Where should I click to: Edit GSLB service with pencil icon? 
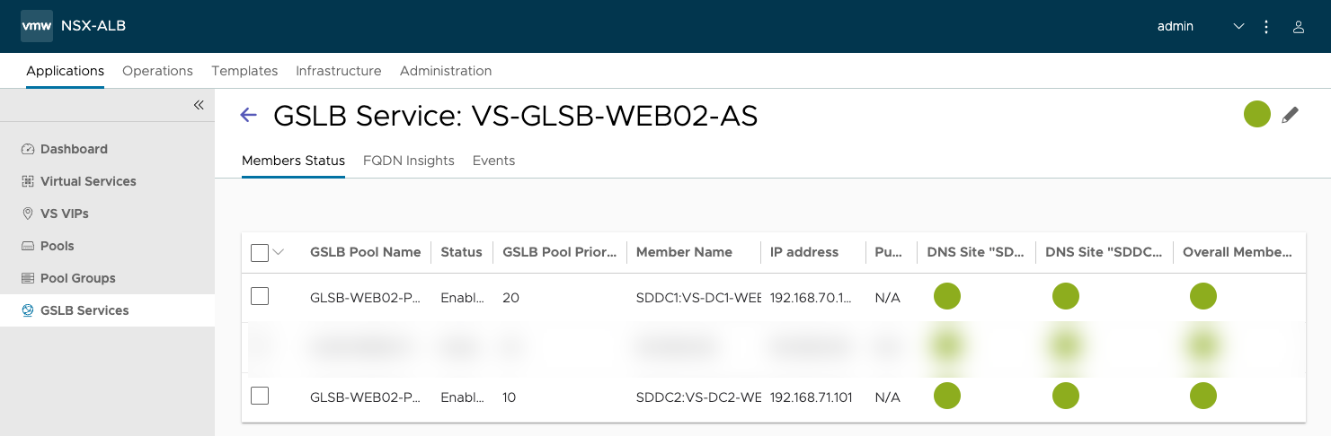[1291, 115]
